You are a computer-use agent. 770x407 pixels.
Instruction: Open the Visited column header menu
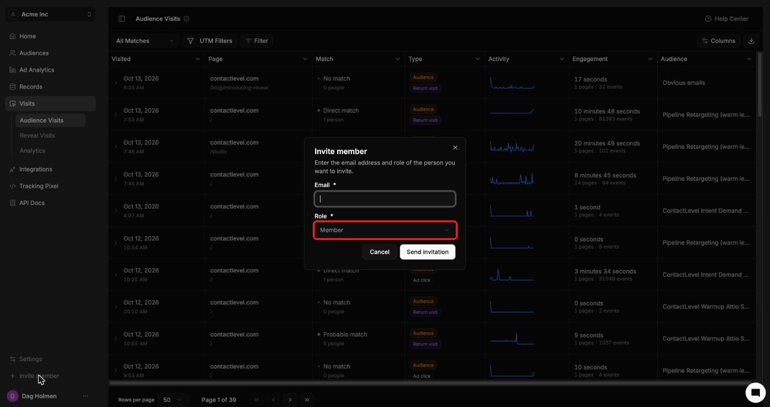(x=198, y=59)
